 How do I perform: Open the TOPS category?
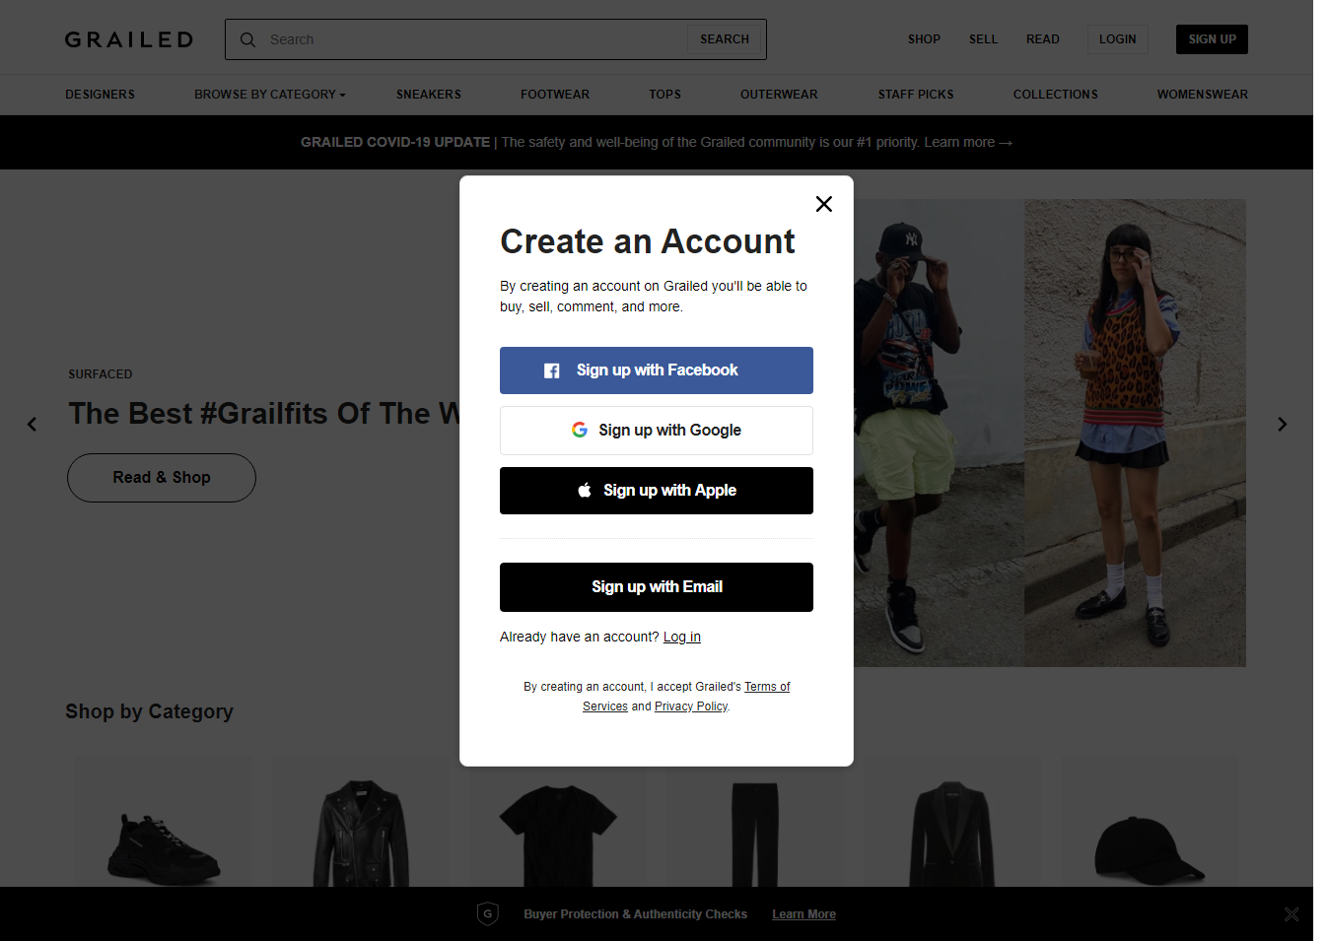point(664,95)
